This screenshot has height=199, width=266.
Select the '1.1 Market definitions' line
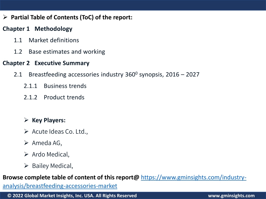[46, 40]
